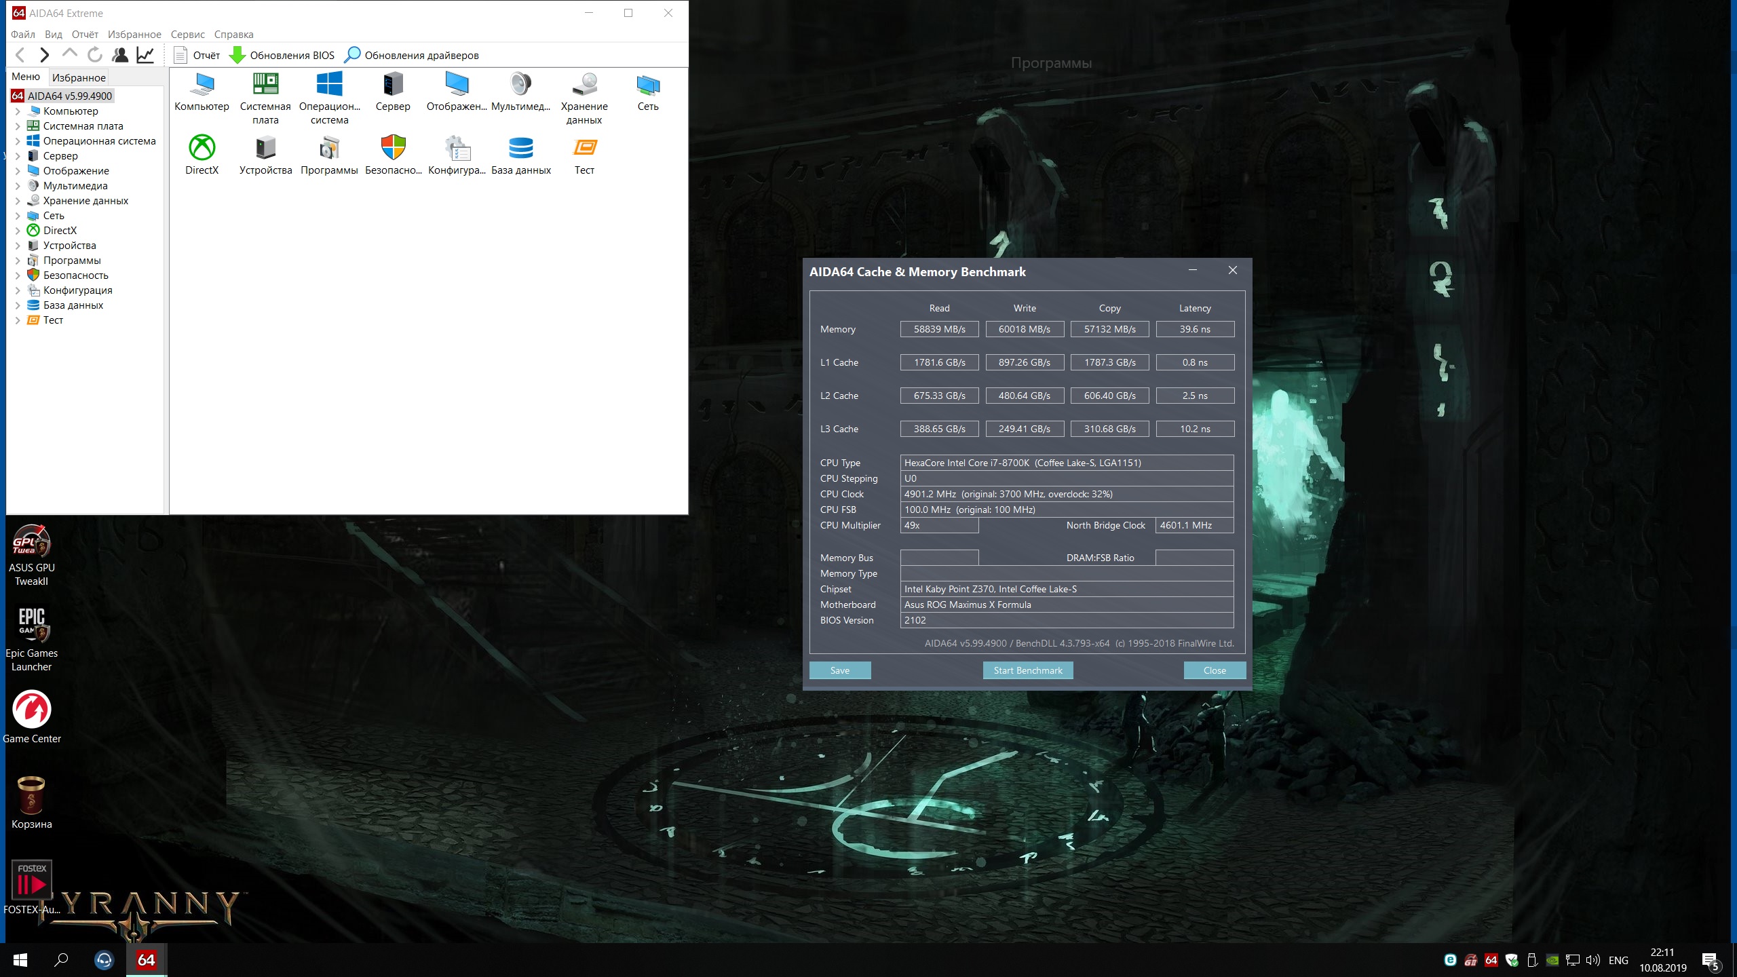The width and height of the screenshot is (1737, 977).
Task: Open the graph chart toolbar icon
Action: point(145,55)
